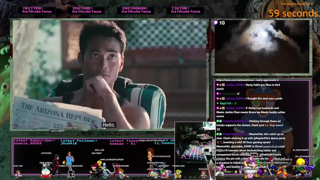Click the Sora avatar under SPACEMONKEE

click(x=122, y=174)
